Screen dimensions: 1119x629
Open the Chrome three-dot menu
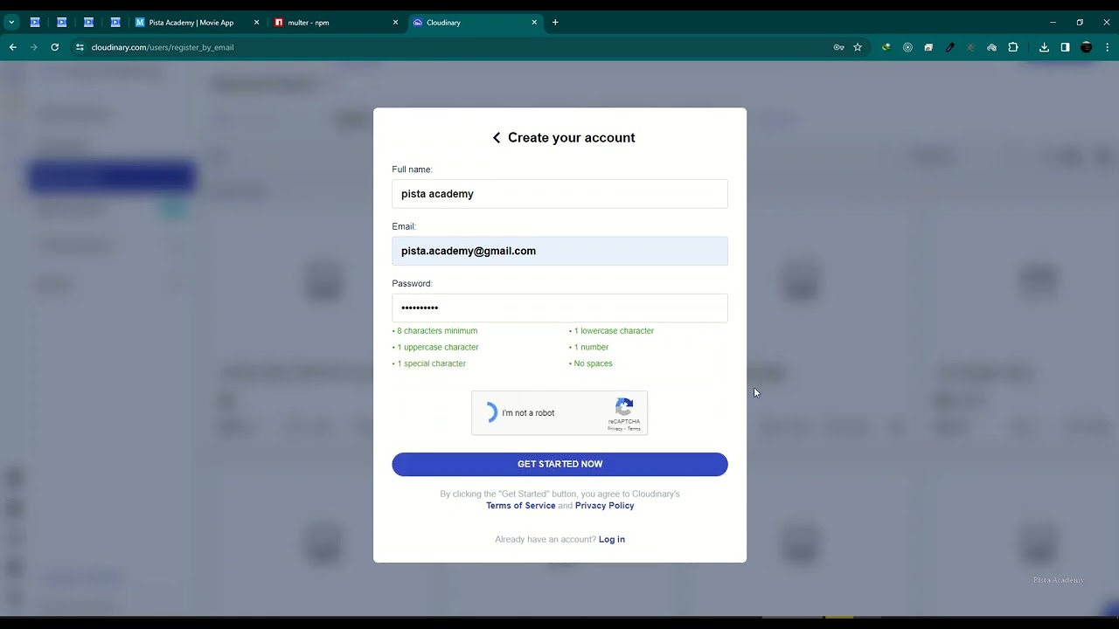point(1108,47)
